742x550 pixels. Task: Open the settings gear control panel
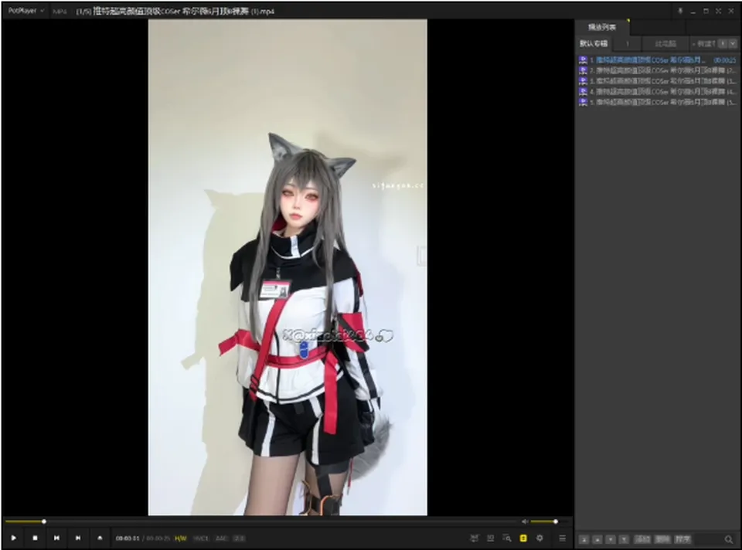pyautogui.click(x=539, y=538)
